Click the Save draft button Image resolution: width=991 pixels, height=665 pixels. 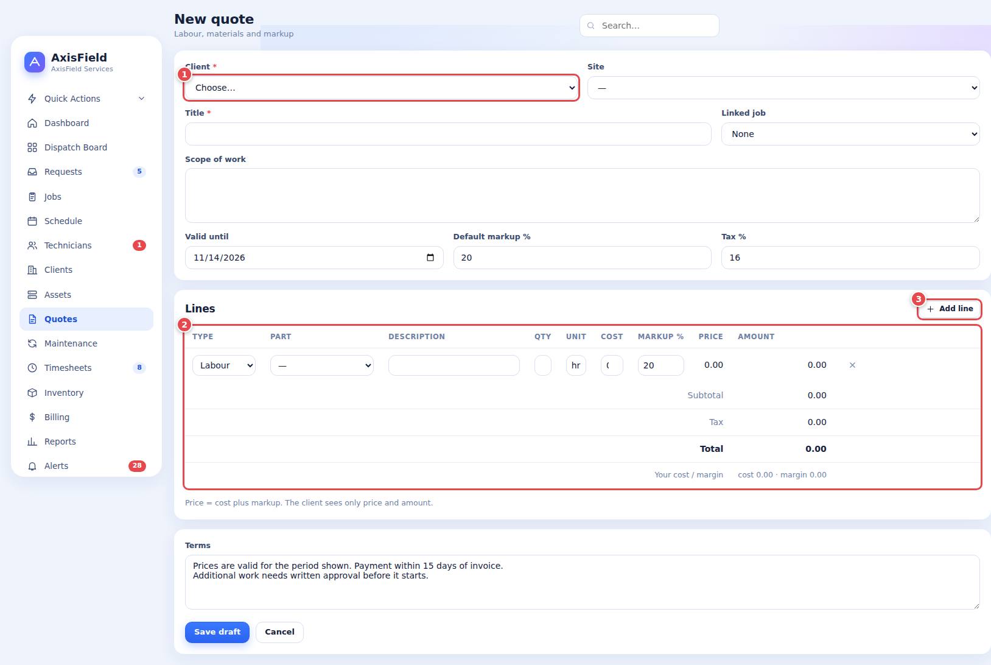(x=217, y=632)
